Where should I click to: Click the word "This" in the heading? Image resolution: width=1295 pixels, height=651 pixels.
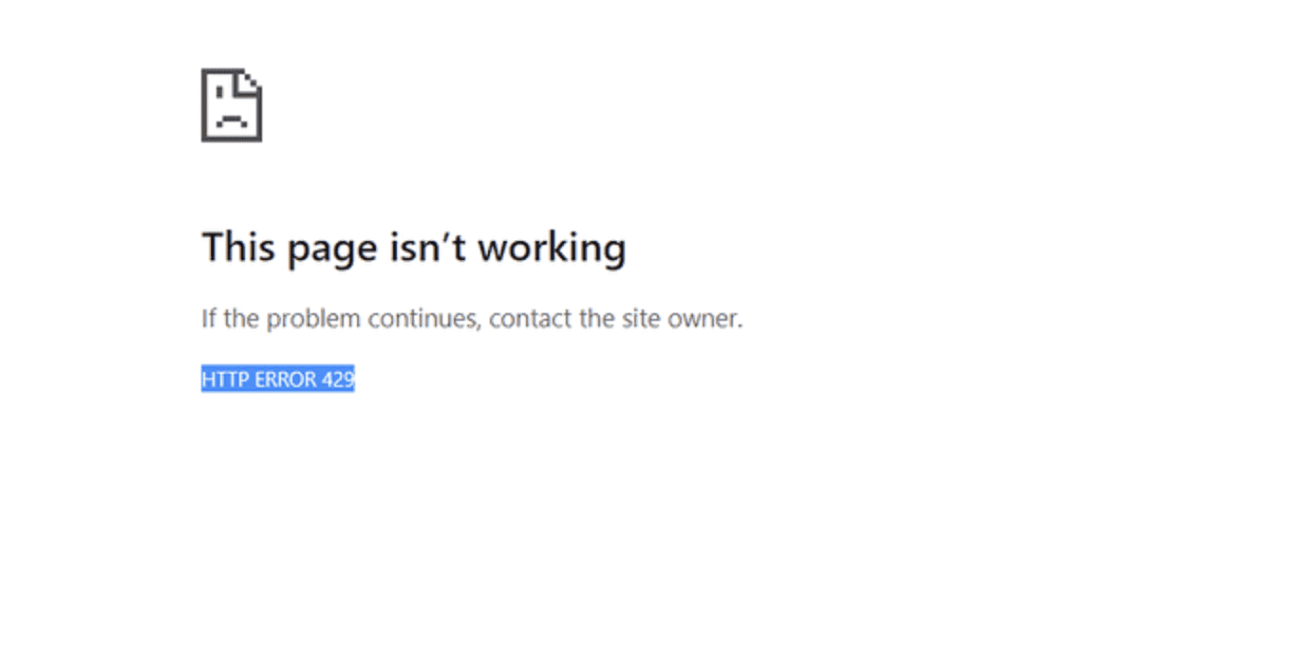(x=238, y=247)
